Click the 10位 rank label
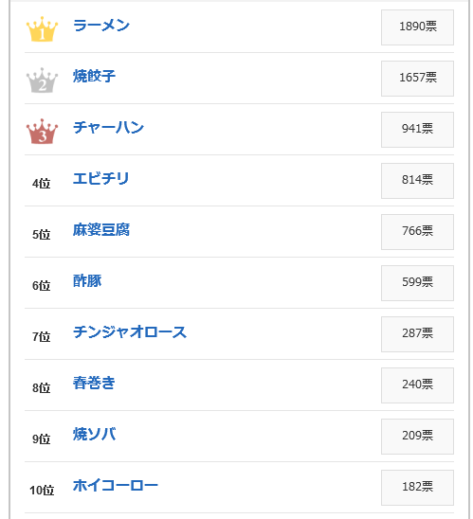The width and height of the screenshot is (473, 519). coord(42,491)
